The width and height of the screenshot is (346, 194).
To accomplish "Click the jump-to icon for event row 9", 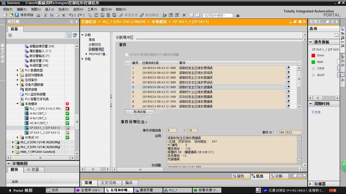I will coord(288,106).
